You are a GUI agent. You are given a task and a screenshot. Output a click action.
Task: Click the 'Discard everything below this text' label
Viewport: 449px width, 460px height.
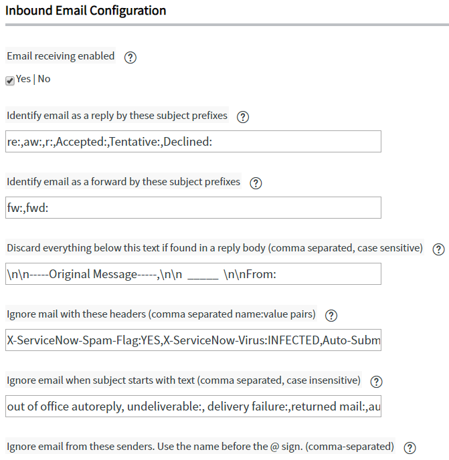pos(214,248)
